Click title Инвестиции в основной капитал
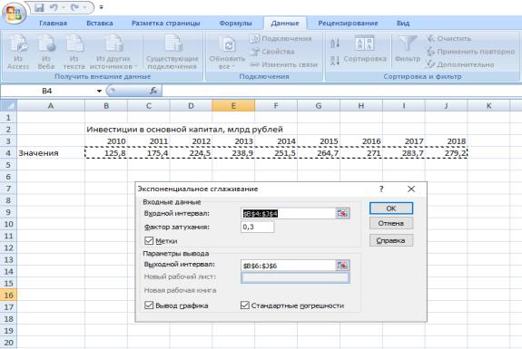522x349 pixels. point(185,130)
